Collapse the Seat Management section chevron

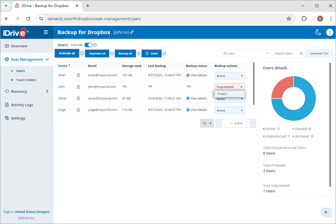click(x=47, y=59)
